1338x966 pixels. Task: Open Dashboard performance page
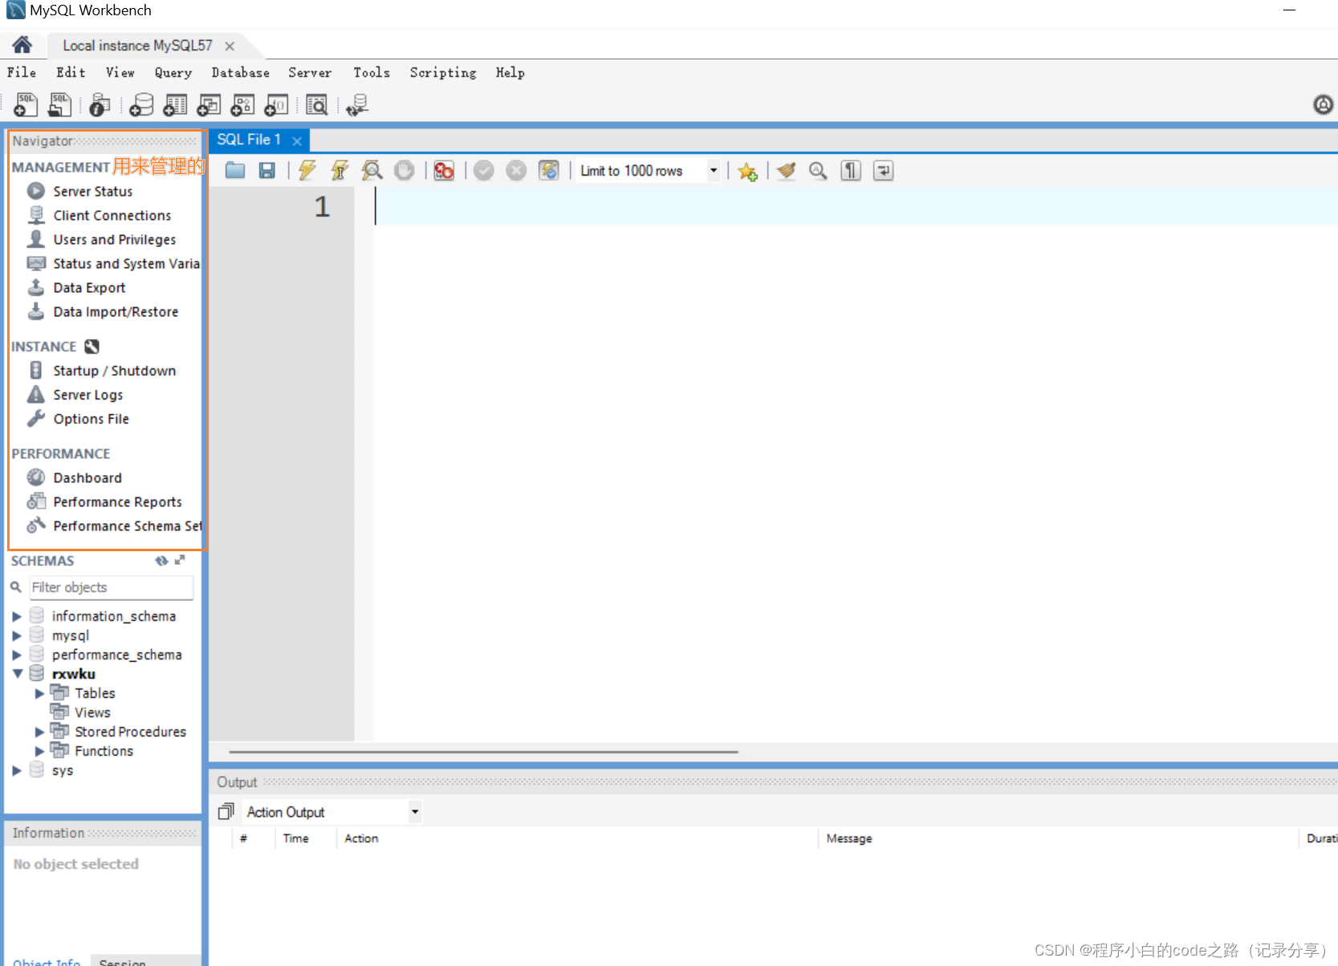87,477
